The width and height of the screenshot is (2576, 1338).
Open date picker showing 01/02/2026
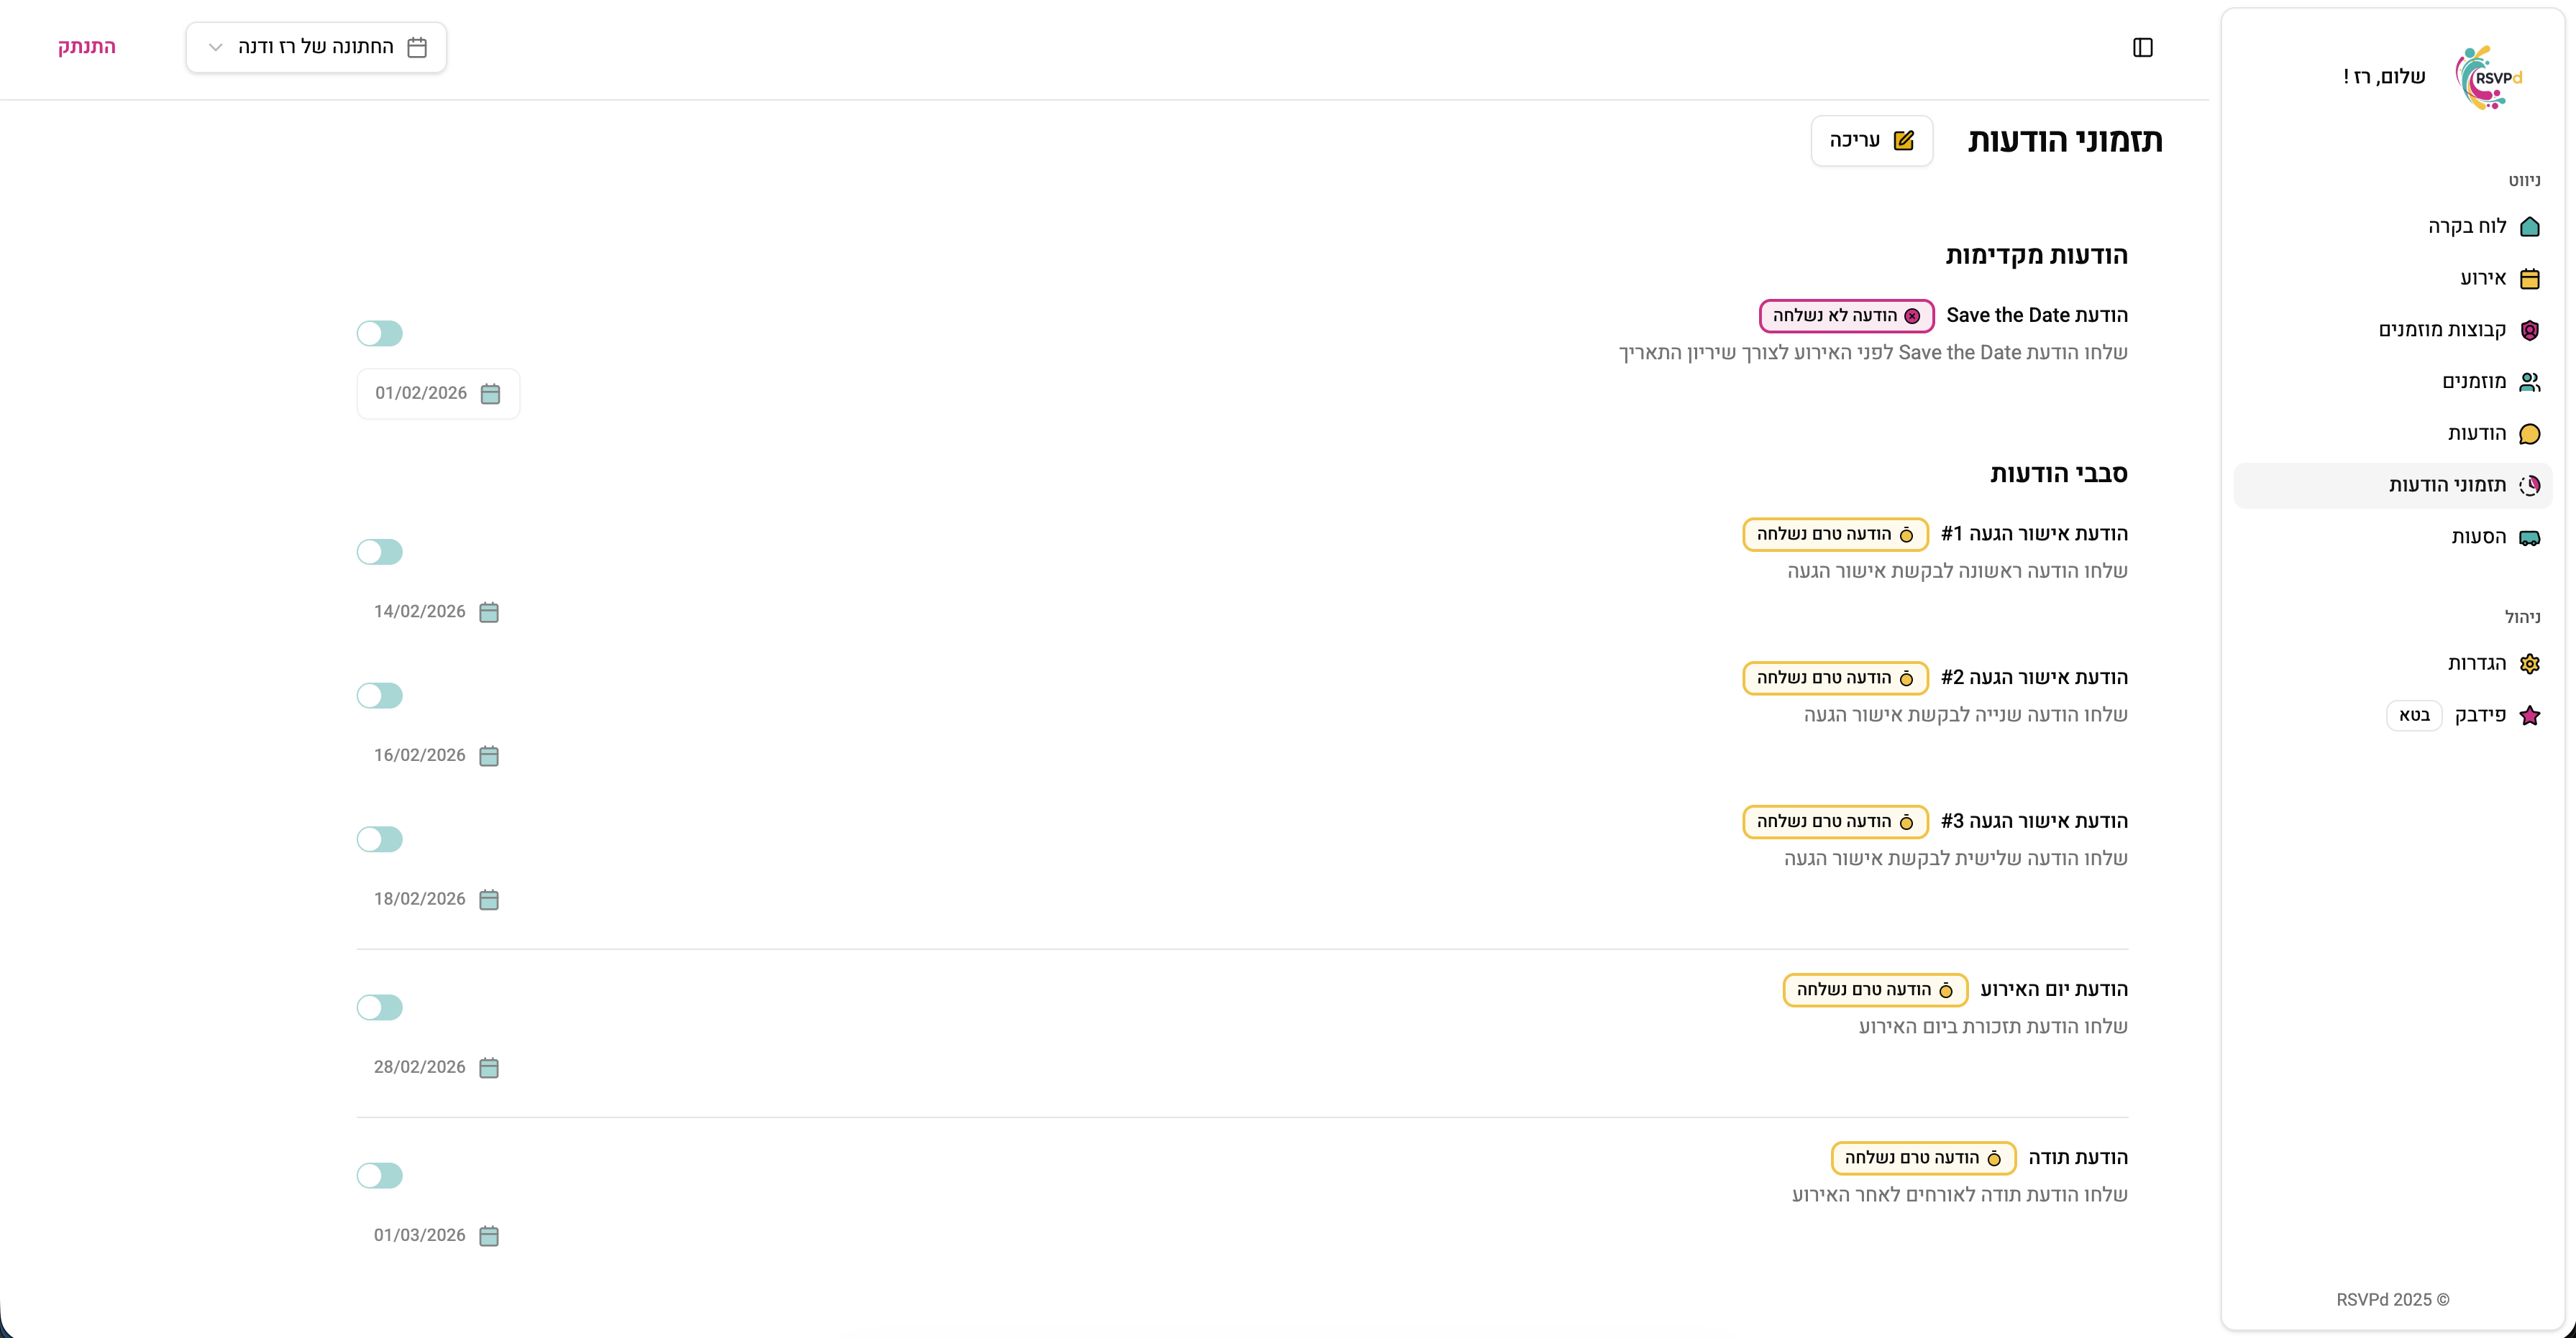(438, 394)
